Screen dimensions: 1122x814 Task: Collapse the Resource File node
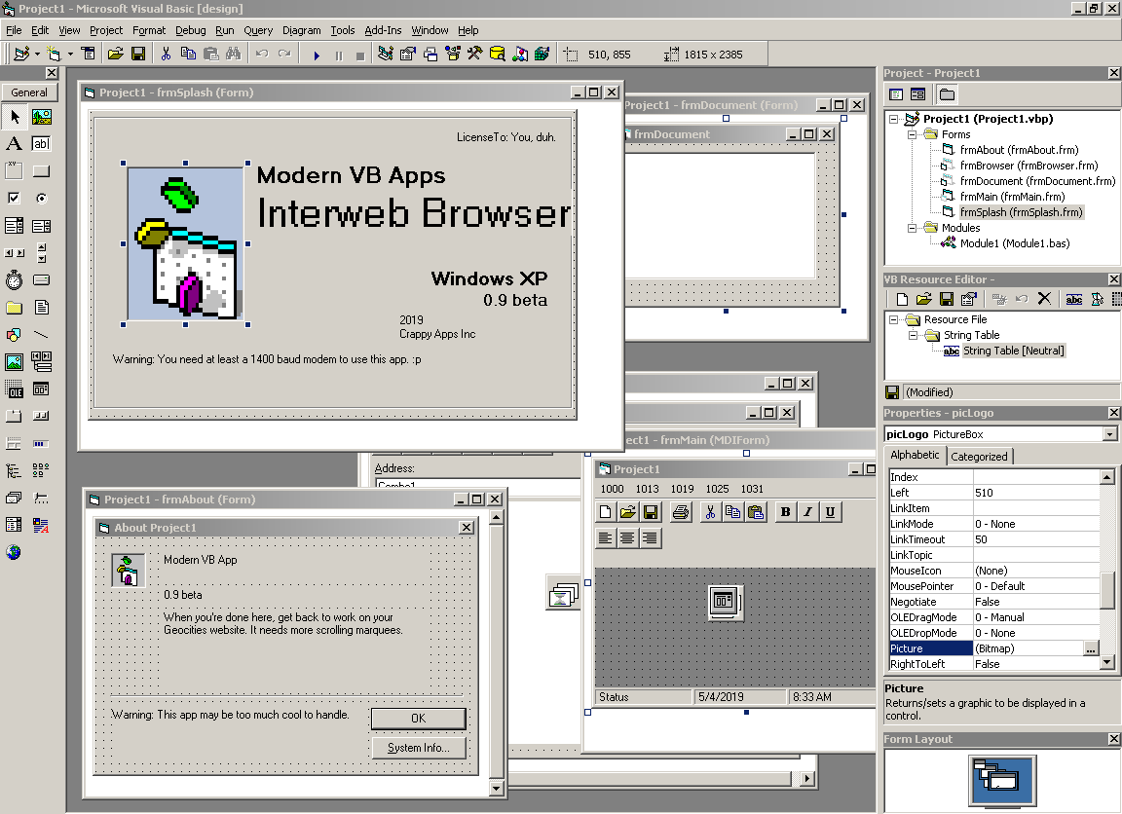click(894, 319)
